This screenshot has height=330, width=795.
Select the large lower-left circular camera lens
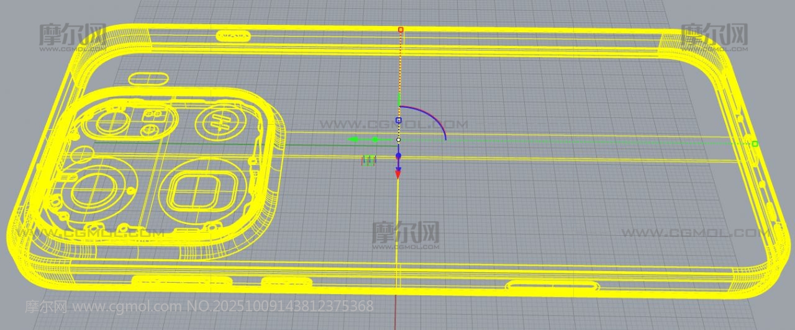click(93, 189)
